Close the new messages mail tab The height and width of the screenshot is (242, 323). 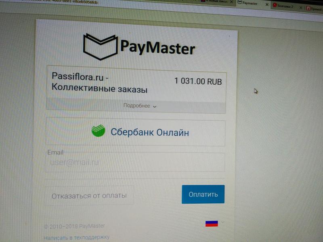231,2
